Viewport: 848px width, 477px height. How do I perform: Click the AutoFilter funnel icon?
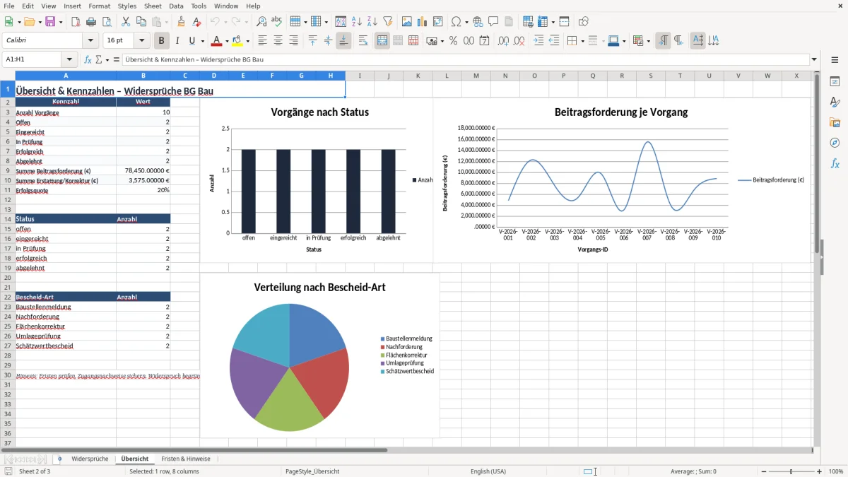(387, 22)
